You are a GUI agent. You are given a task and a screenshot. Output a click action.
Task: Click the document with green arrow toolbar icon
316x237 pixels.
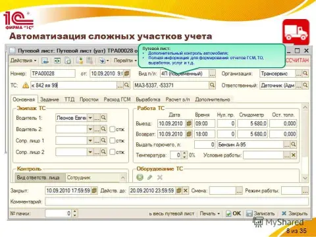[80, 61]
